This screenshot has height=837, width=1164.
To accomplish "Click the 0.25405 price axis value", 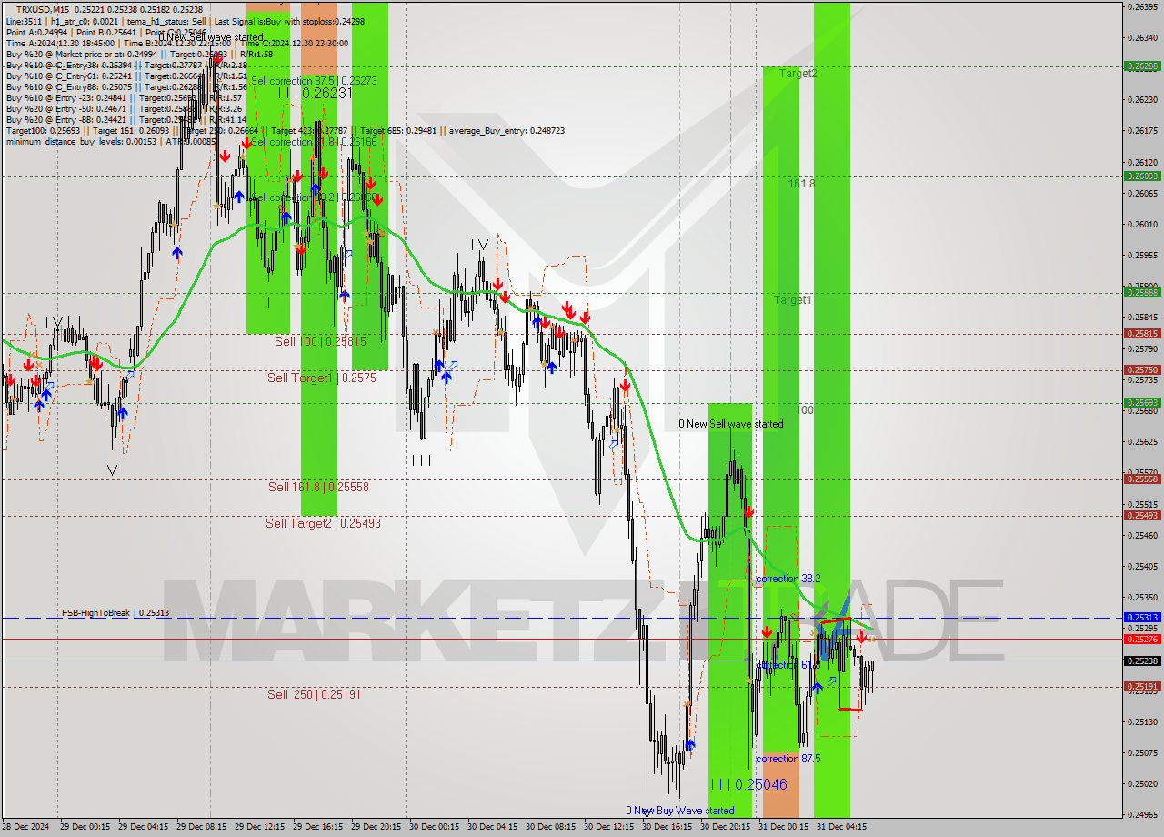I will (x=1142, y=567).
